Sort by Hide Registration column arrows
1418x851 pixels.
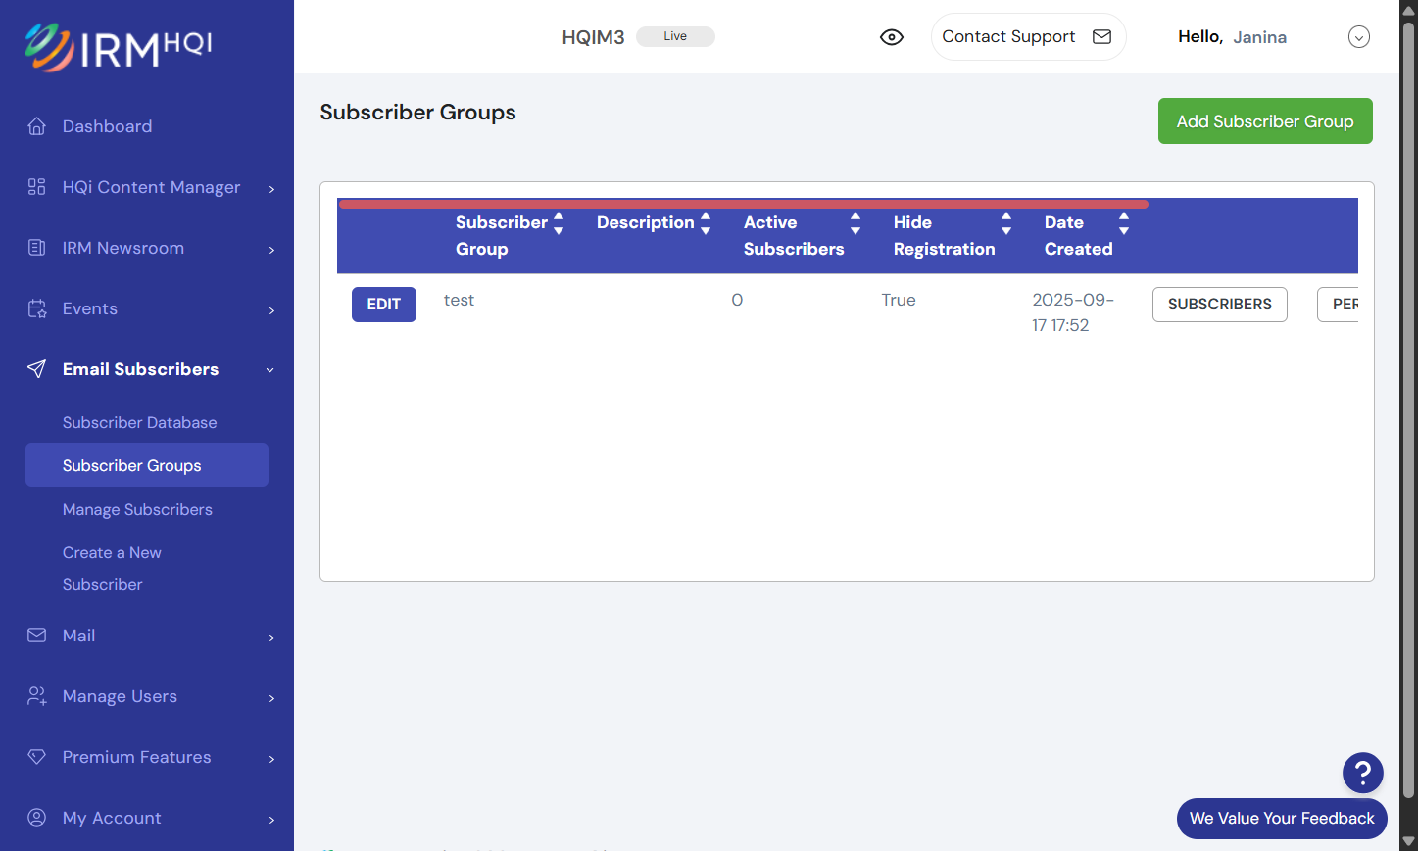coord(1006,223)
